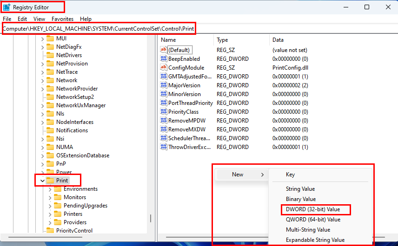Expand the OSExtensionDatabase key
The image size is (398, 246).
tap(42, 156)
